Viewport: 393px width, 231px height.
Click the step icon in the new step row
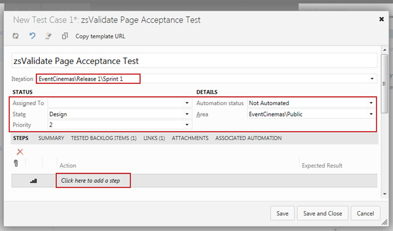pyautogui.click(x=33, y=181)
